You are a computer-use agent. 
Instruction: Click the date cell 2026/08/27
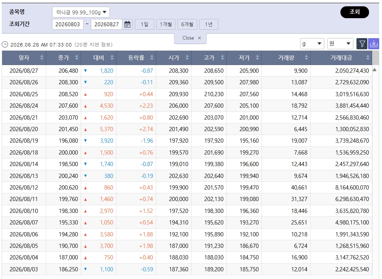24,71
